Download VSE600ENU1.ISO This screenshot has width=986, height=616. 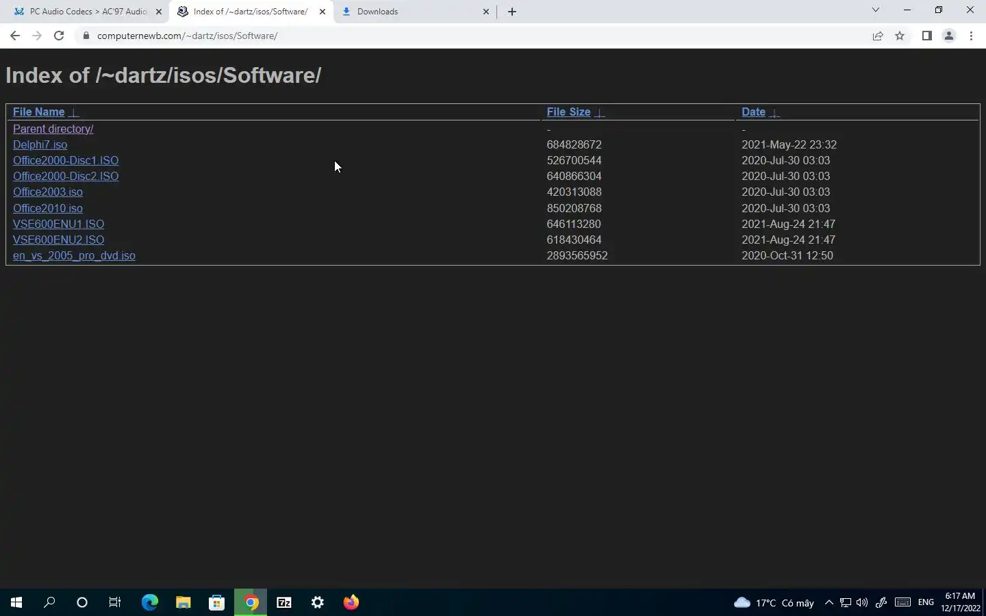pyautogui.click(x=58, y=224)
